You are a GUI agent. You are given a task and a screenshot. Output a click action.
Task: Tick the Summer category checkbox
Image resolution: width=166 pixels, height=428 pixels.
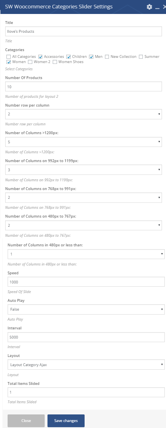pos(141,57)
